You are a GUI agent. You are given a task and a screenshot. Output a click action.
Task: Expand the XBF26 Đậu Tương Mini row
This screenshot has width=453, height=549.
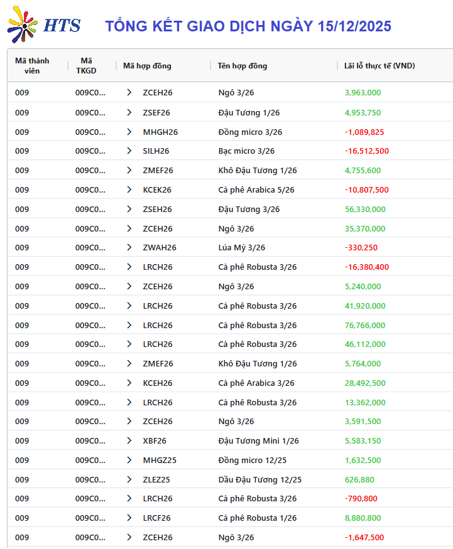129,440
